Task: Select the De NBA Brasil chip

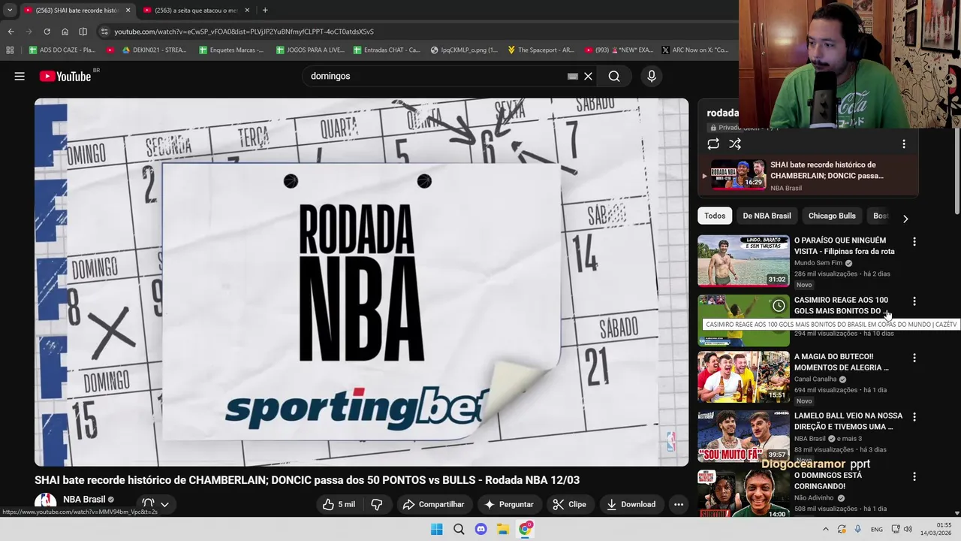Action: click(x=767, y=216)
